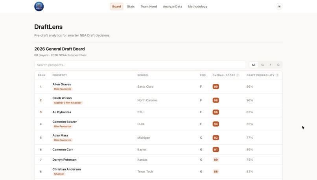
Task: Click the 82% draft probability value
Action: tap(250, 171)
